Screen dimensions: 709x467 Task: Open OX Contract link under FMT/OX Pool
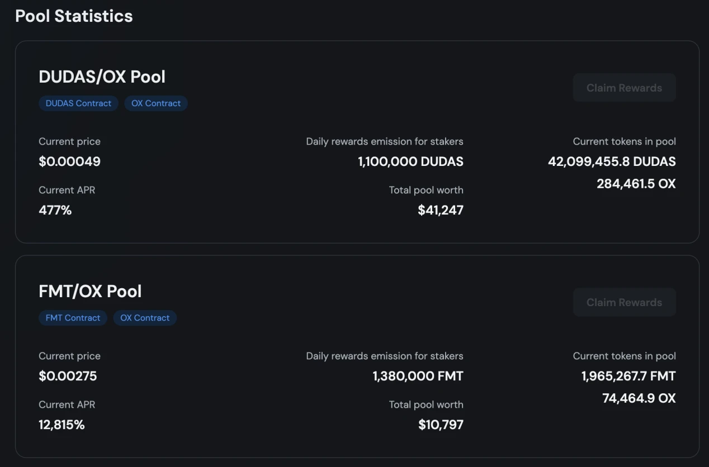pos(145,318)
